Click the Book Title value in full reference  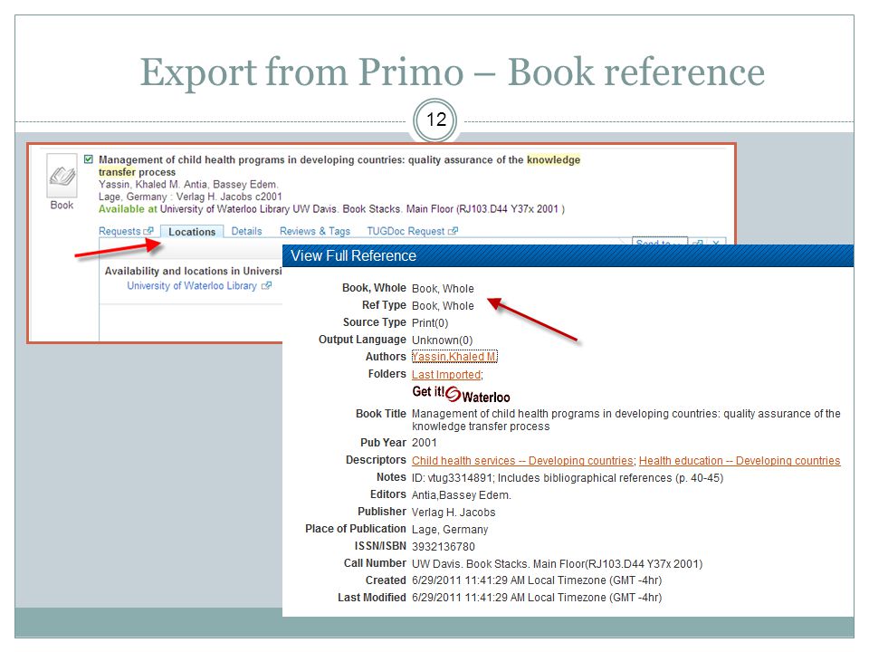(626, 420)
